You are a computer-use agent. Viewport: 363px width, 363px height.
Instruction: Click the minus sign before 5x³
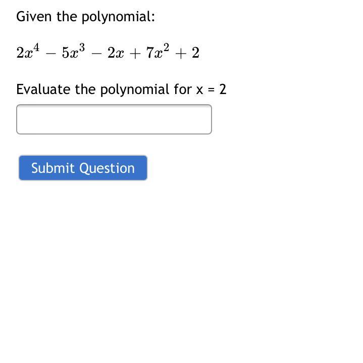pos(50,54)
